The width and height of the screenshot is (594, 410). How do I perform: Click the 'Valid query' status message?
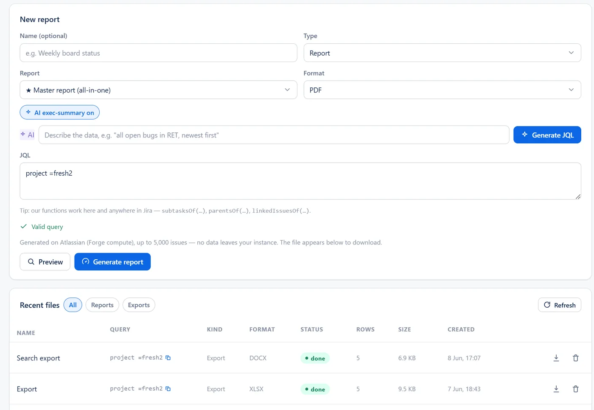click(x=42, y=227)
